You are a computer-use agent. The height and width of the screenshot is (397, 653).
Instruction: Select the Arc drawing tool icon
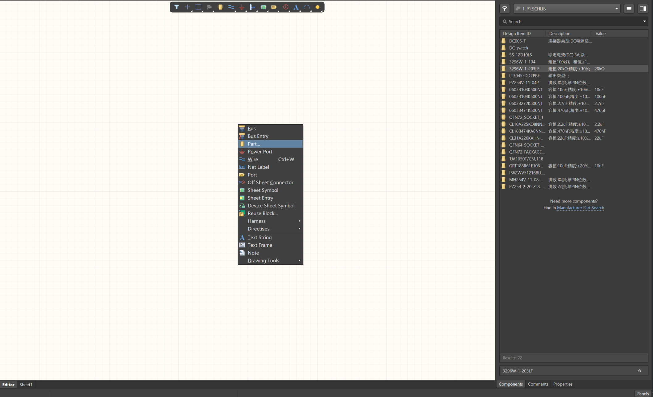[306, 7]
